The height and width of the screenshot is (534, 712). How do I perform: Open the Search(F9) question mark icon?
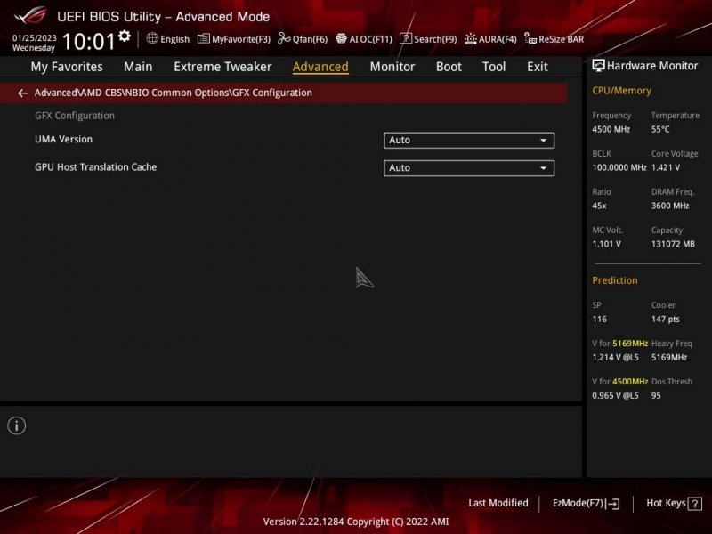[406, 38]
